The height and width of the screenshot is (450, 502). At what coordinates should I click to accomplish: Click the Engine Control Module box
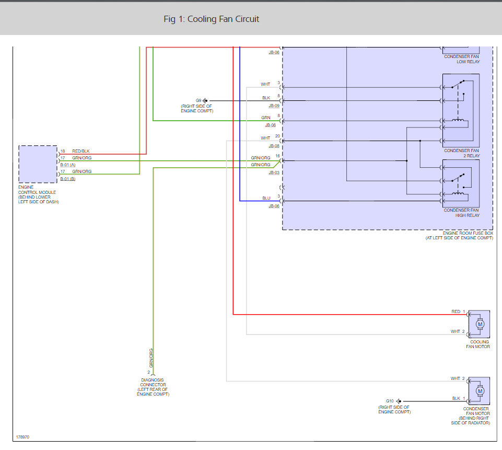coord(38,164)
